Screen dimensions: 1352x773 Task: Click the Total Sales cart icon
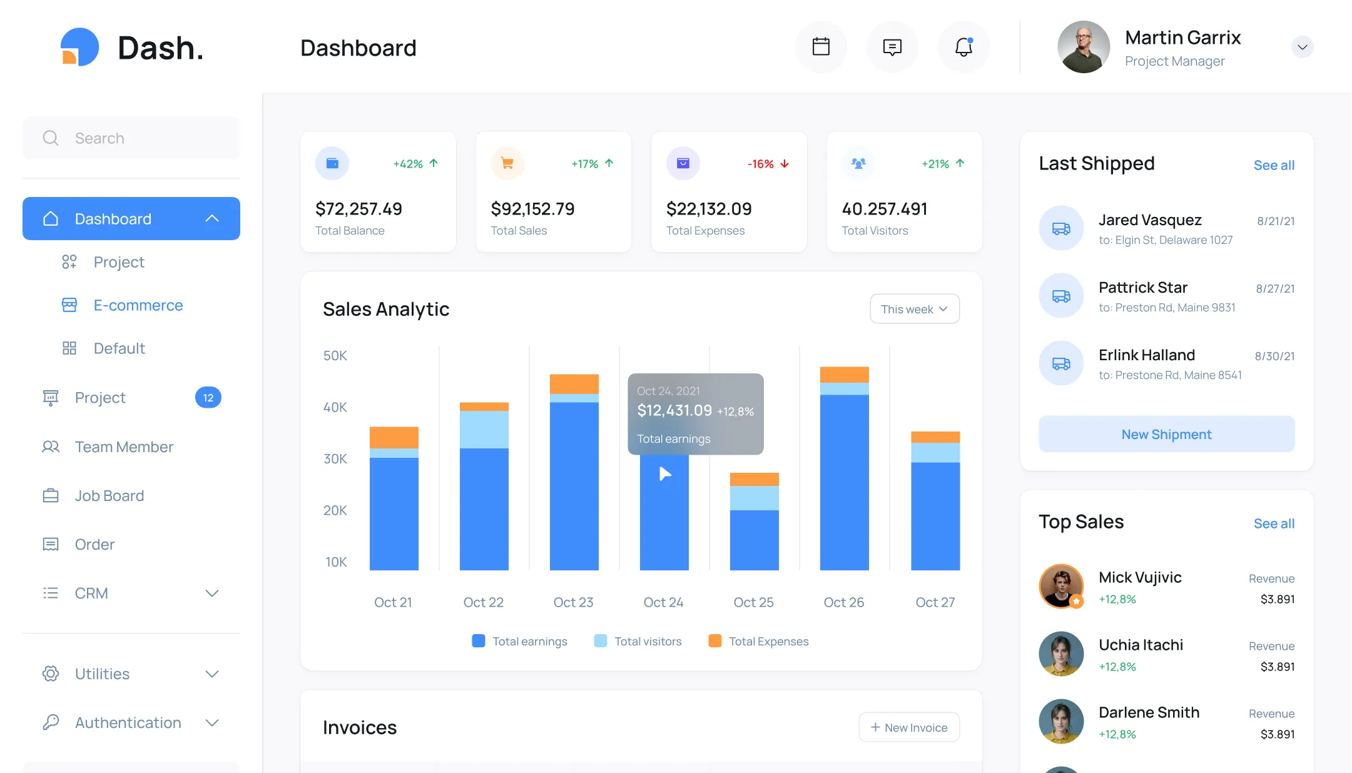(507, 163)
